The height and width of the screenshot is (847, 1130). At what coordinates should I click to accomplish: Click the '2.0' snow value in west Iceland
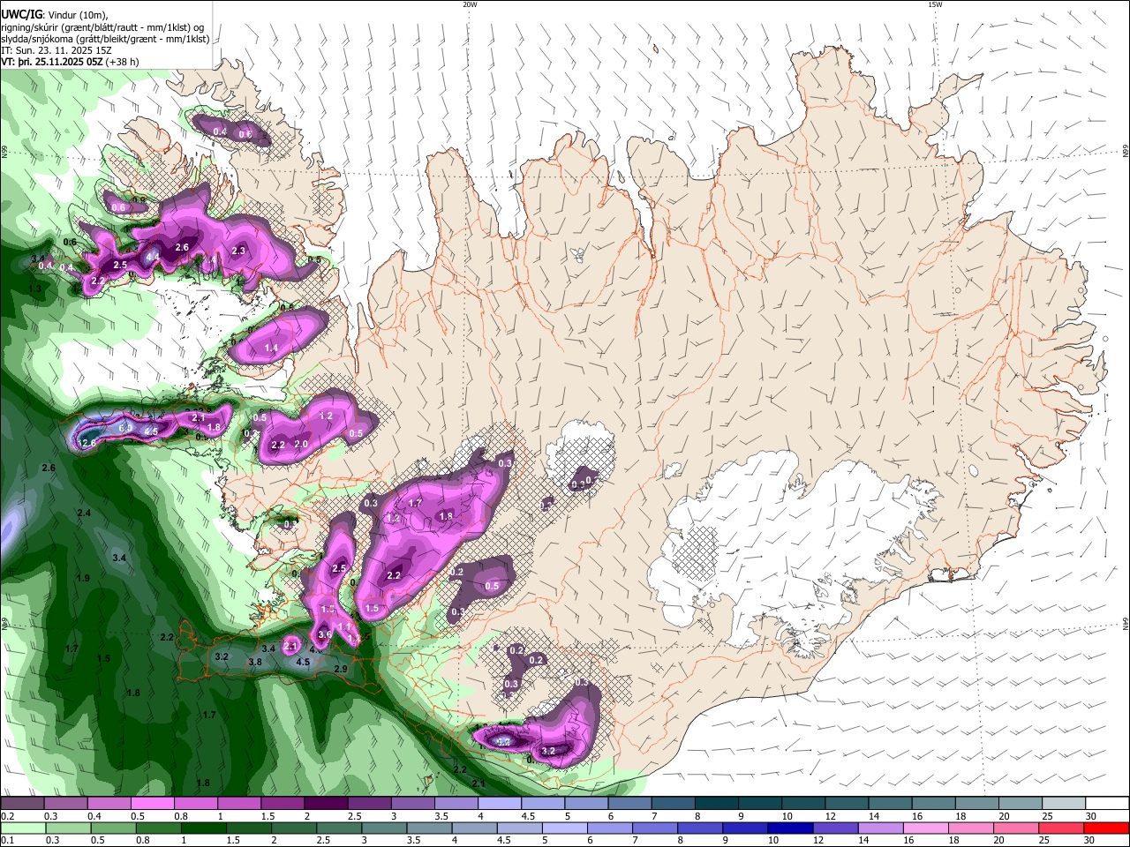300,445
